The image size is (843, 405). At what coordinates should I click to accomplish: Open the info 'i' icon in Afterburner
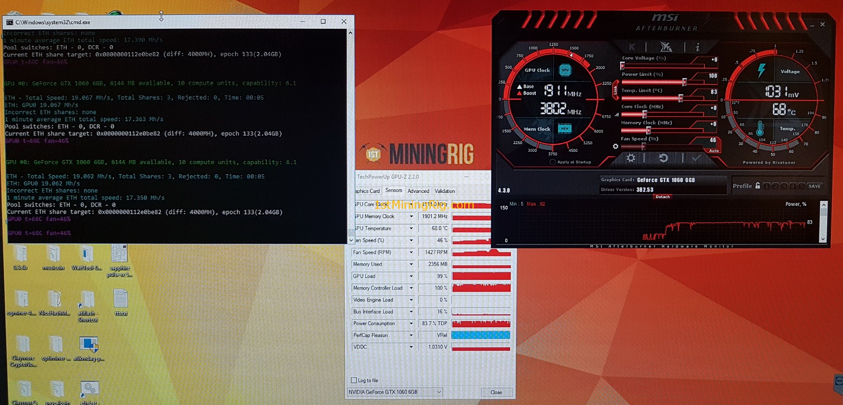698,47
